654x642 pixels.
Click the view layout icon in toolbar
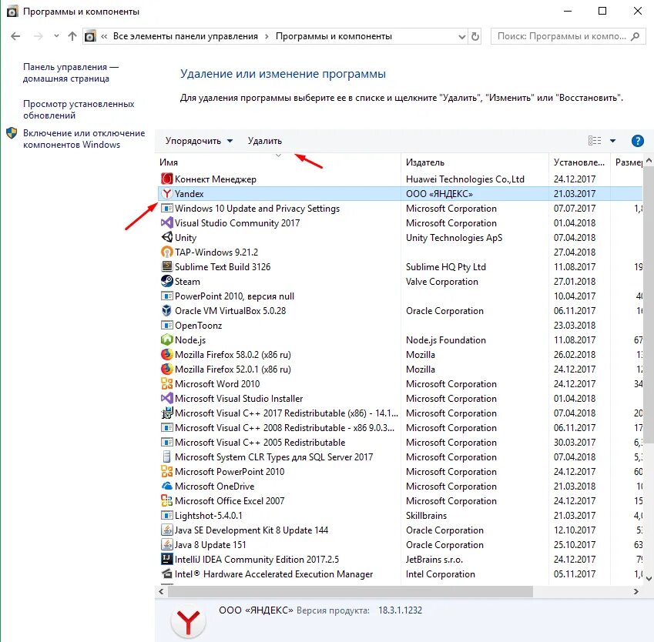(x=595, y=141)
